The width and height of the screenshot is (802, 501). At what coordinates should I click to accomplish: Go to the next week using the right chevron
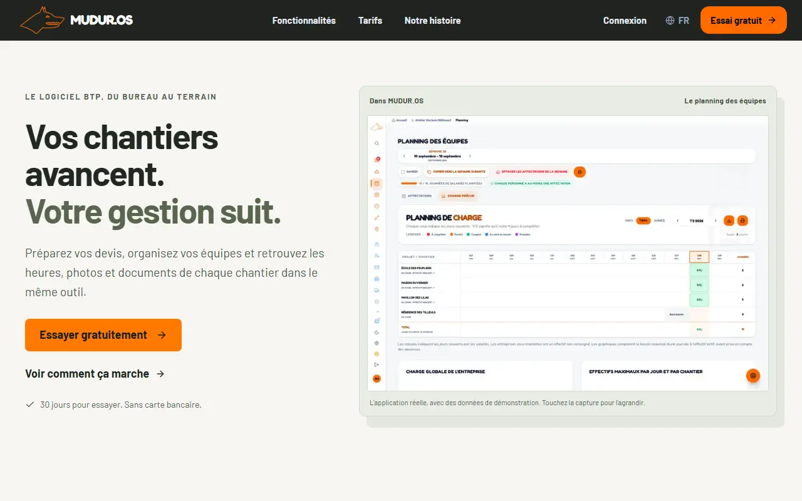click(470, 156)
